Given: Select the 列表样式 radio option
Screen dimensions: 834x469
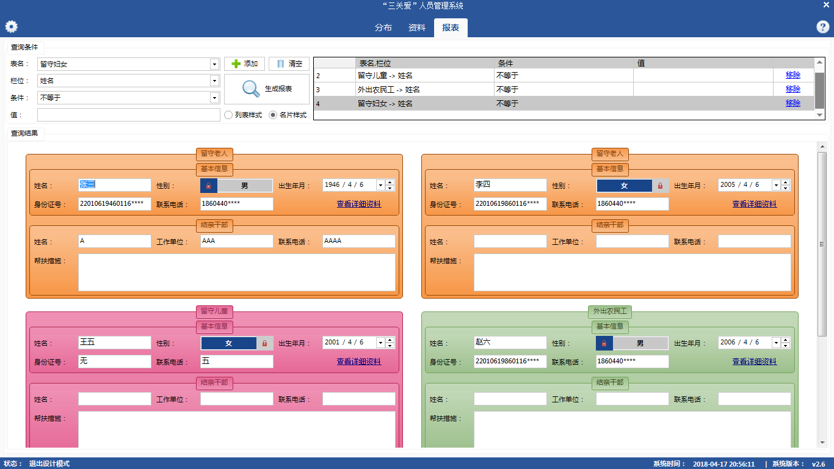Looking at the screenshot, I should (243, 115).
